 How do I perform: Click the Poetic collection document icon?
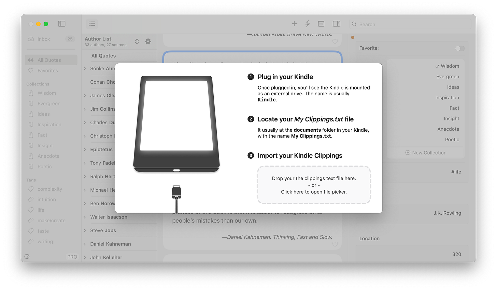point(31,166)
